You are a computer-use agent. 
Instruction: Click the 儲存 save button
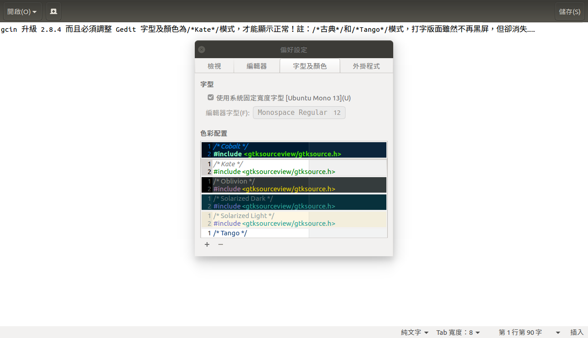pos(569,11)
